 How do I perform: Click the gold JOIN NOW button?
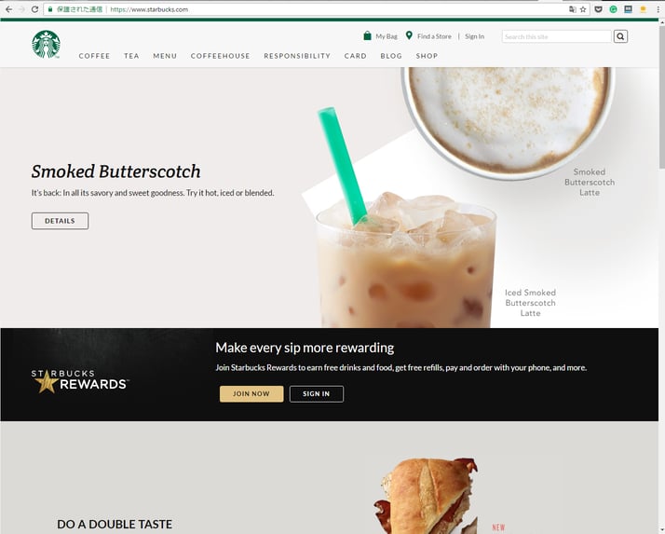pos(251,394)
